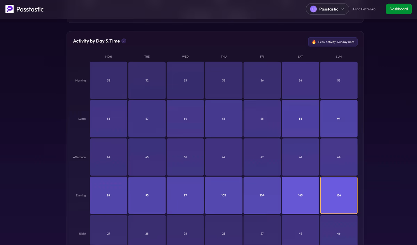Click the MON column header
417x245 pixels.
point(109,57)
